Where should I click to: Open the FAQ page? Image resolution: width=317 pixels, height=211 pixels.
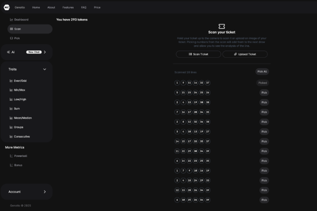click(x=84, y=7)
